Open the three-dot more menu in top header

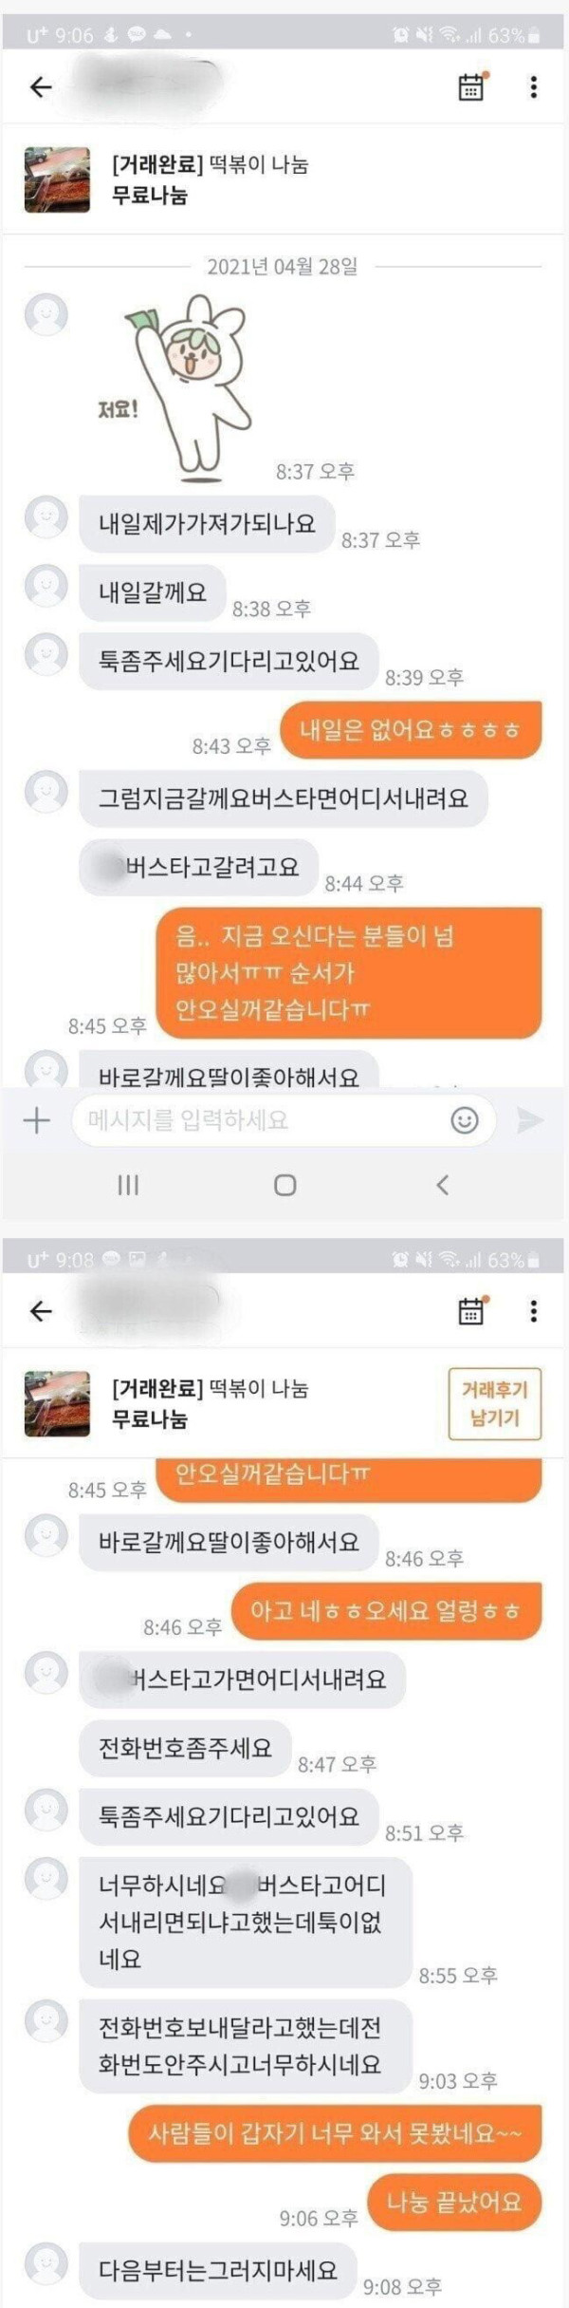pyautogui.click(x=534, y=87)
